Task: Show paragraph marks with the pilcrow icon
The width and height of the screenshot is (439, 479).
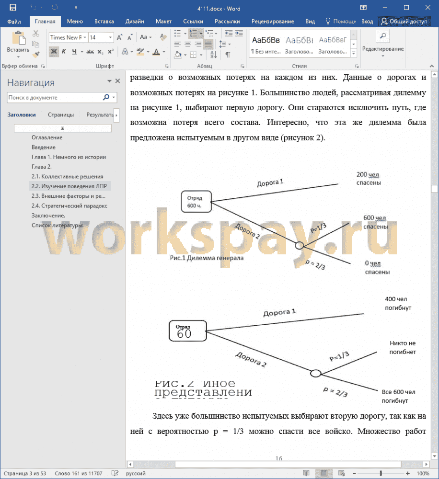Action: (x=228, y=55)
